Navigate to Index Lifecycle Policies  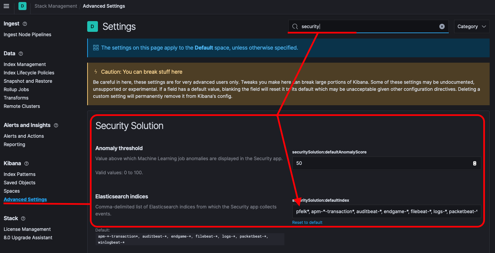click(x=29, y=73)
